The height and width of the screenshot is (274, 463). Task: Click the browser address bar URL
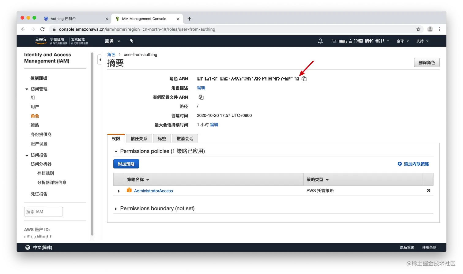[137, 29]
